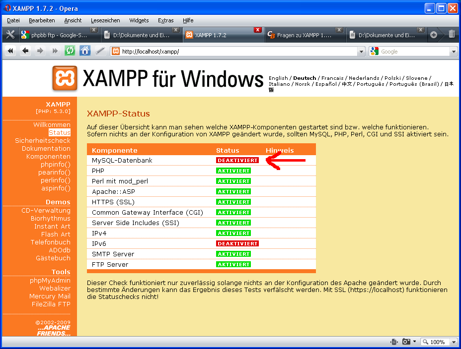Image resolution: width=461 pixels, height=349 pixels.
Task: Open FileZilla FTP from Tools
Action: 51,304
